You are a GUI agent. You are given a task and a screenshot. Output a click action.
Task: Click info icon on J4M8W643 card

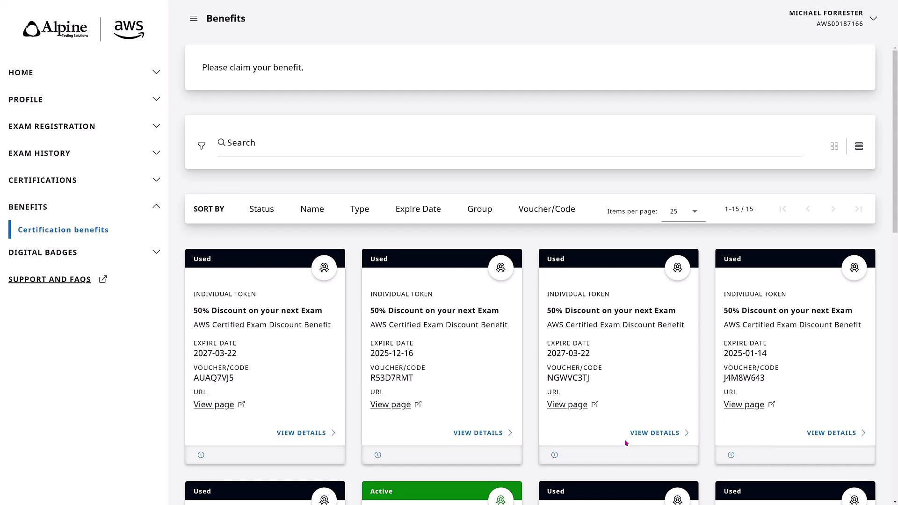point(731,455)
